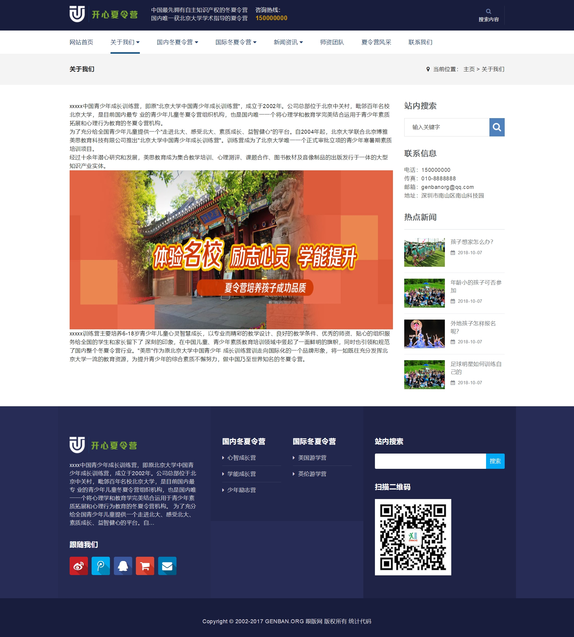Click the location pin icon beside 当前位置
The width and height of the screenshot is (574, 637).
click(x=428, y=69)
